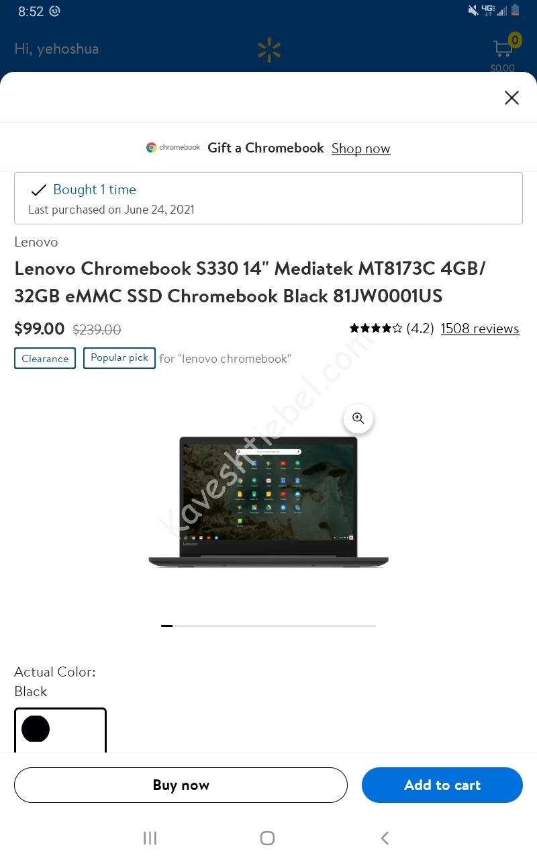Tap the Buy now button

click(x=181, y=785)
